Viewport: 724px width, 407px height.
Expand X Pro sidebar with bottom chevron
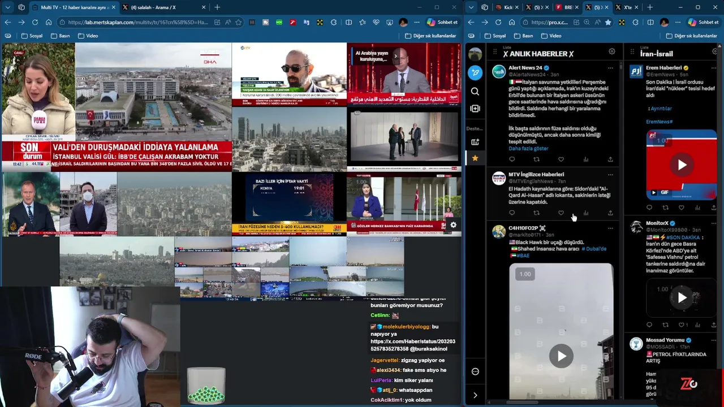(x=475, y=395)
